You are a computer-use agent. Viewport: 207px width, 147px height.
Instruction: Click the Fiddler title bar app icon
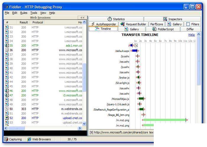[6, 7]
